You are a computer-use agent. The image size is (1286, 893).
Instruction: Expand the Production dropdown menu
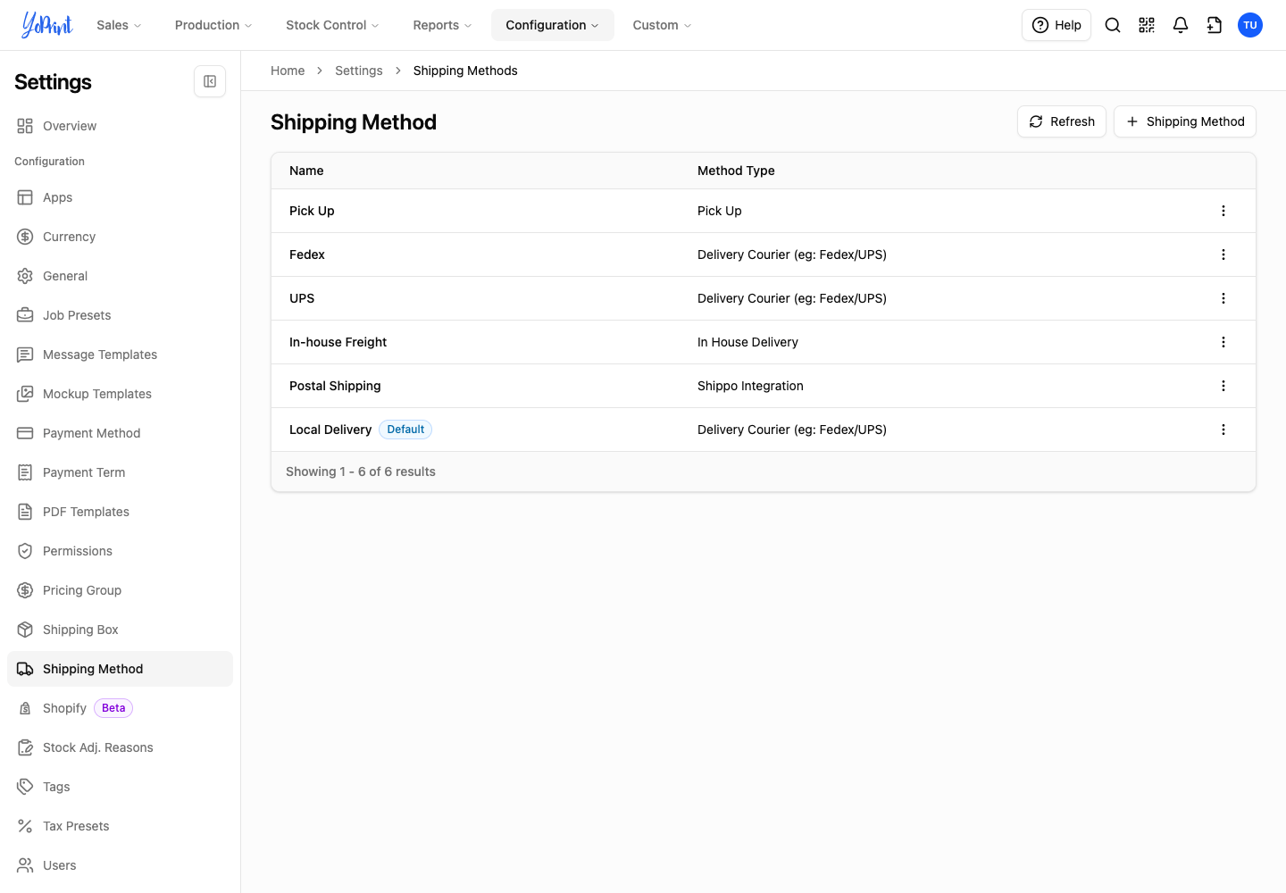pos(213,25)
